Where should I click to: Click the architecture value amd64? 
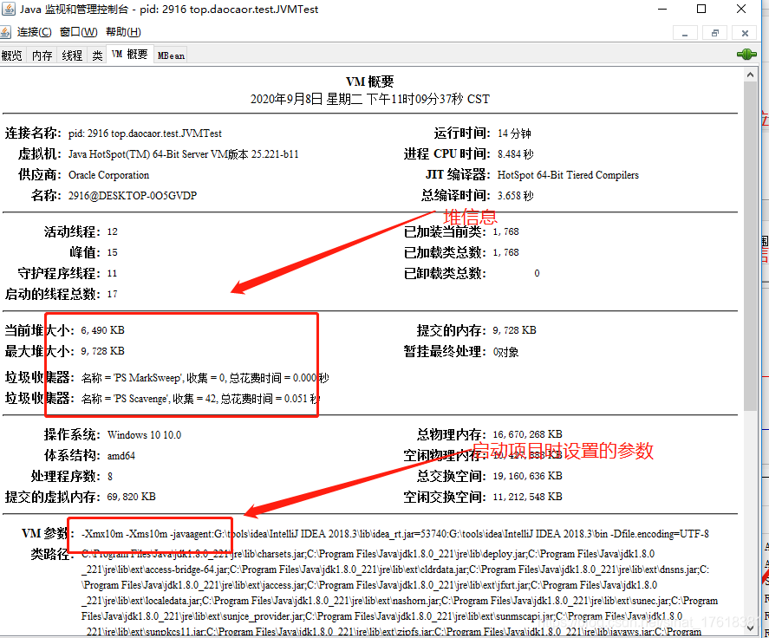tap(121, 456)
